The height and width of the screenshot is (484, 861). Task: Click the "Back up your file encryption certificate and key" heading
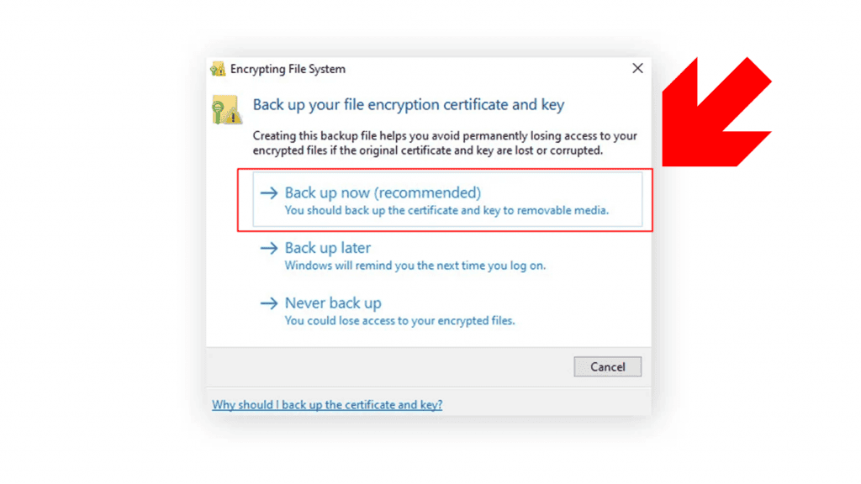pyautogui.click(x=409, y=105)
